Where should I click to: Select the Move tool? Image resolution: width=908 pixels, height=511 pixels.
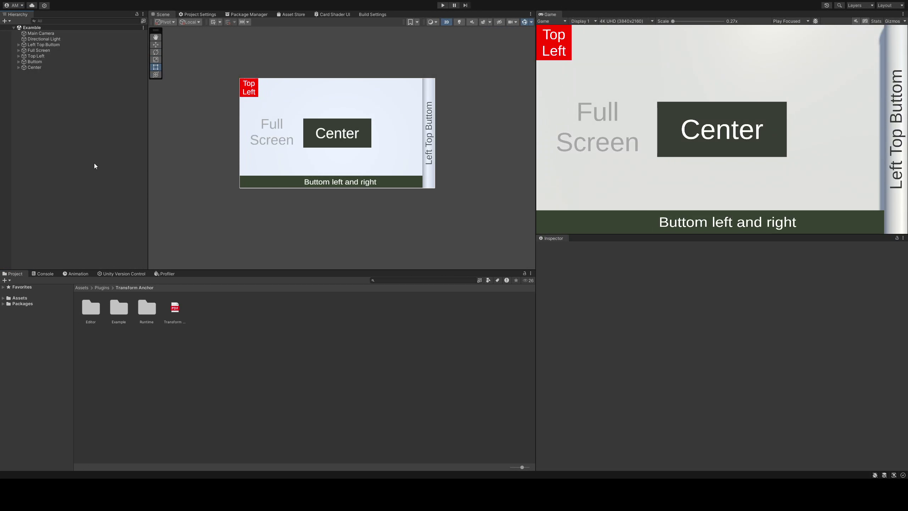[x=156, y=45]
